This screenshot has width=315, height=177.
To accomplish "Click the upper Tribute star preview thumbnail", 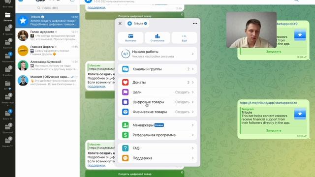I will click(x=300, y=35).
